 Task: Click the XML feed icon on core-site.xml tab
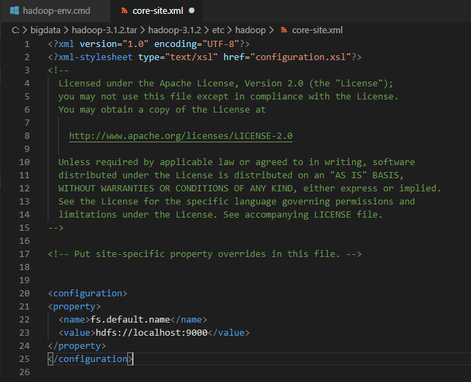(124, 11)
